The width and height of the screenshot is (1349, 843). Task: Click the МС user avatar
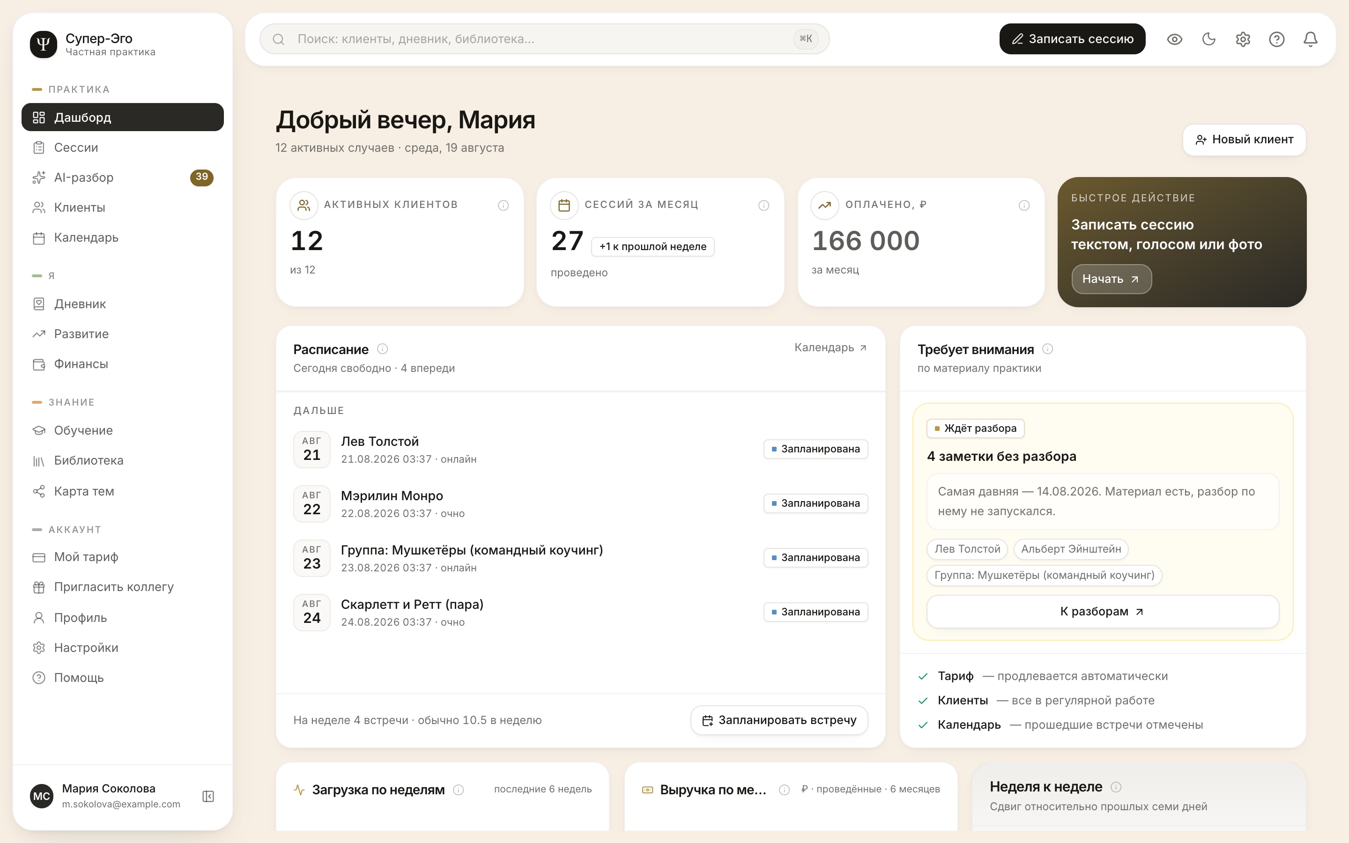tap(42, 796)
